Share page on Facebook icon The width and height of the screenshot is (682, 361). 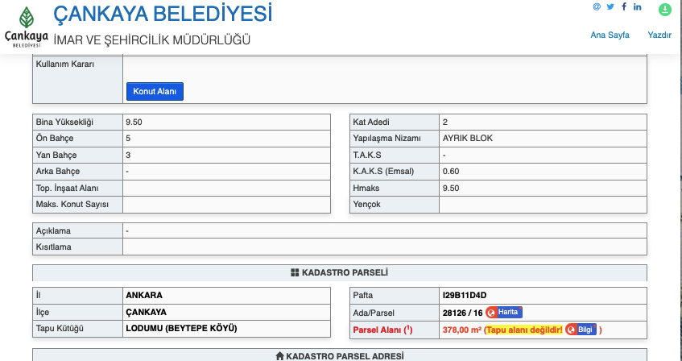pos(624,7)
